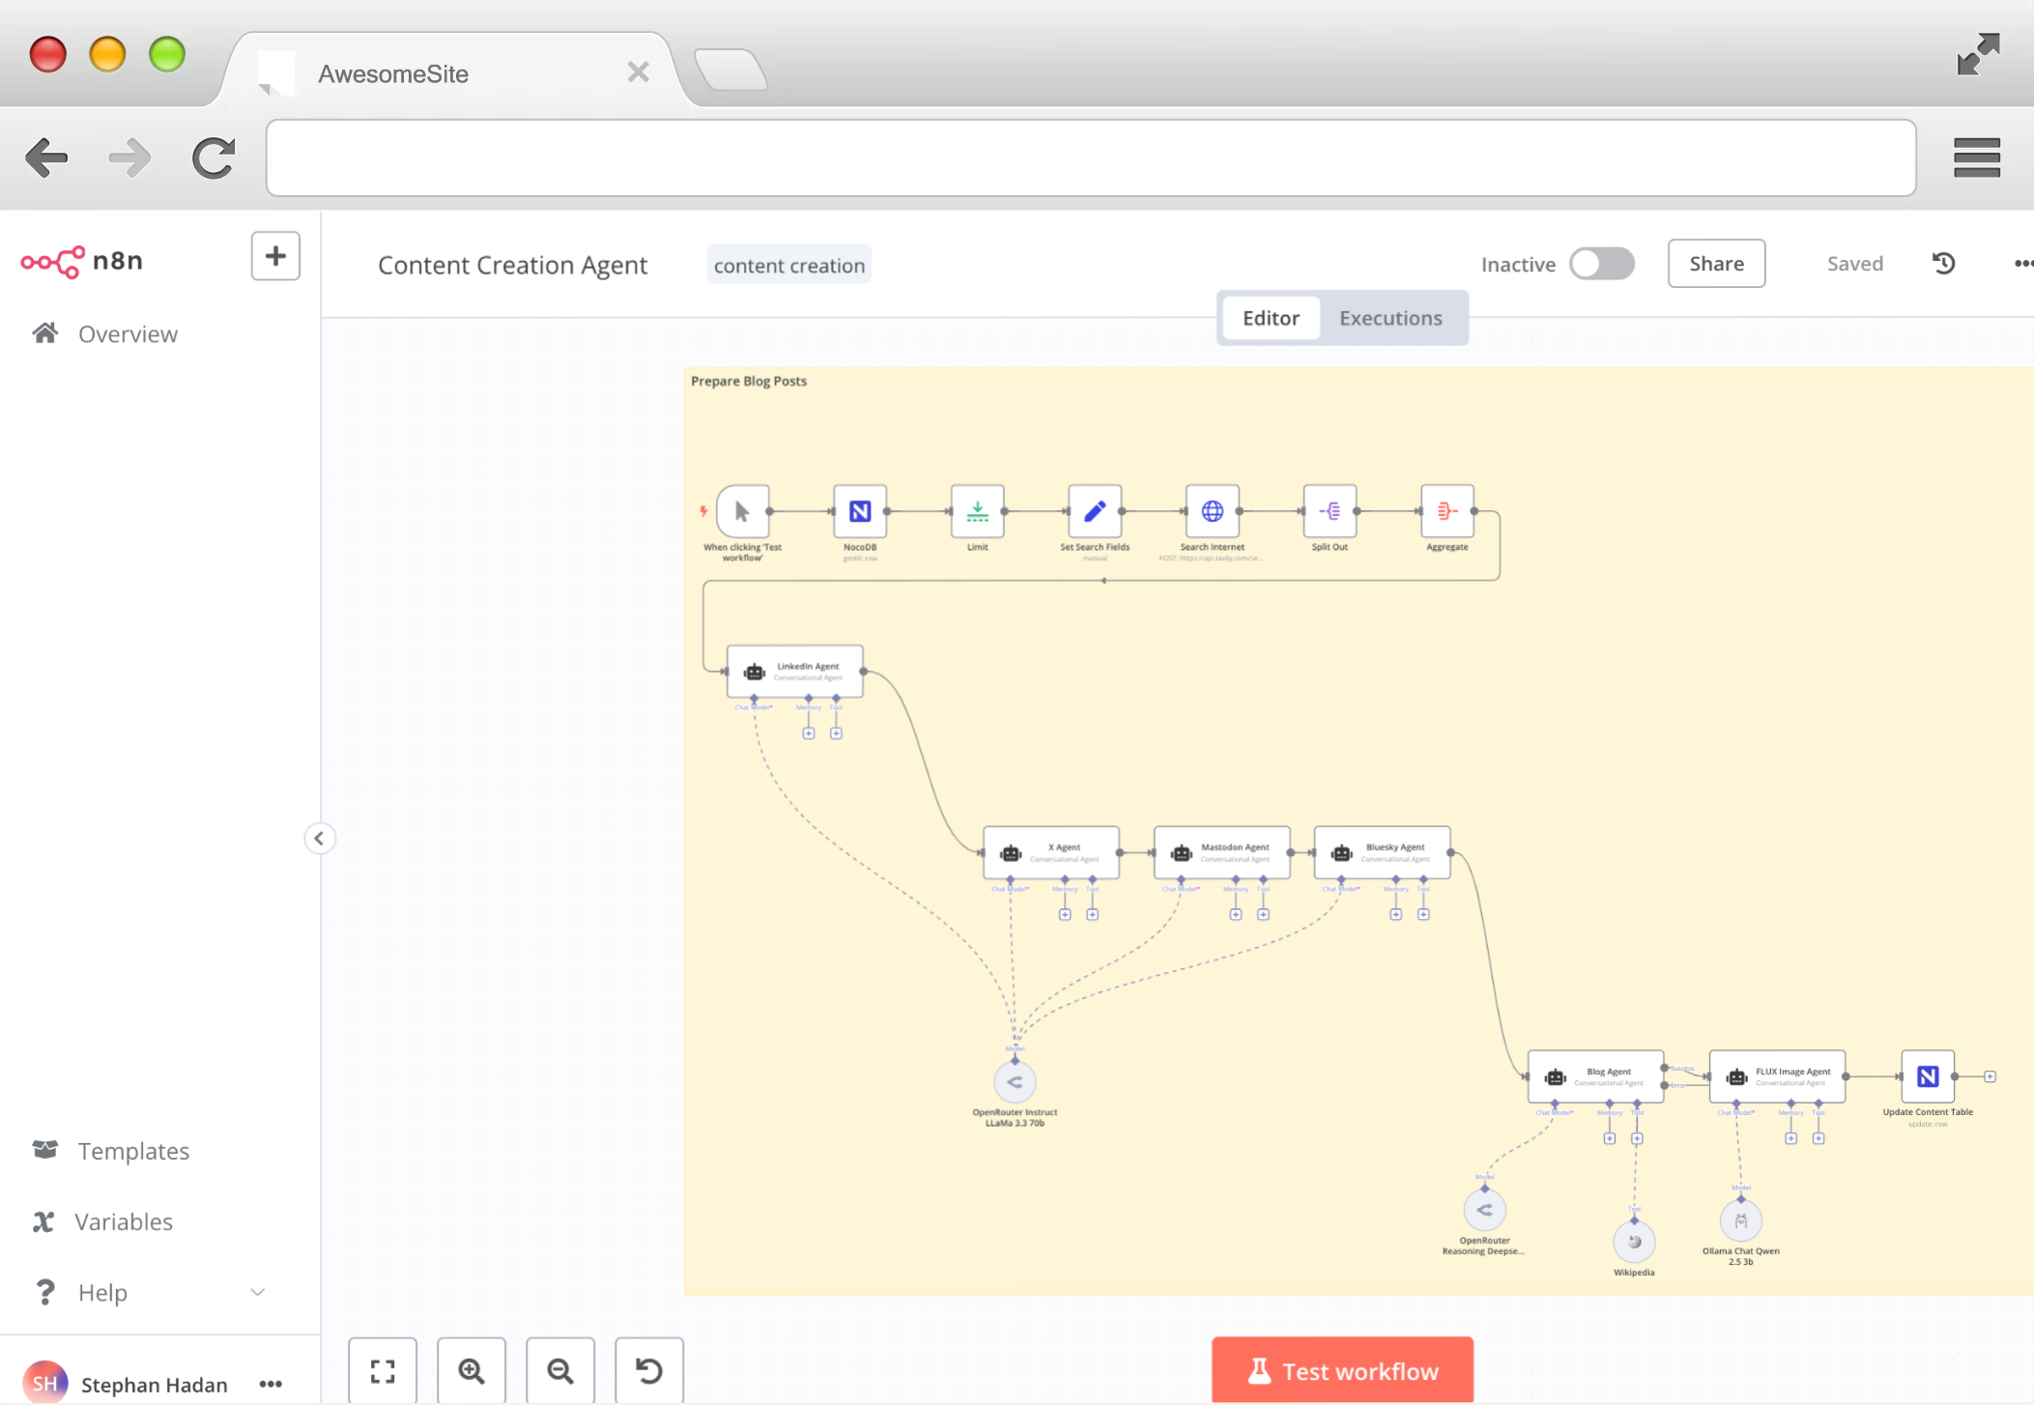Fit workflow to view

coord(383,1370)
